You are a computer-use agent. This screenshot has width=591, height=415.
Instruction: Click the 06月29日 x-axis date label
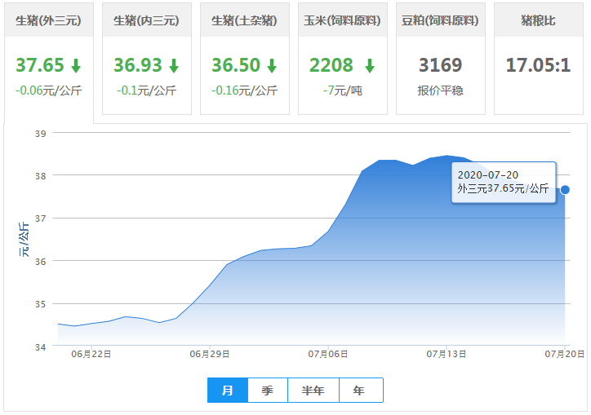[210, 355]
